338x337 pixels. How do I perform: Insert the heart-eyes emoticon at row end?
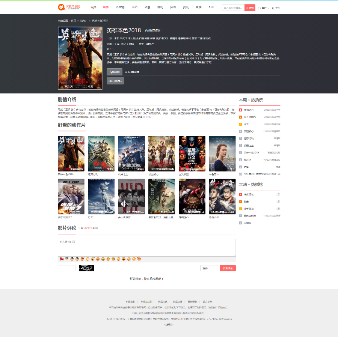point(139,259)
